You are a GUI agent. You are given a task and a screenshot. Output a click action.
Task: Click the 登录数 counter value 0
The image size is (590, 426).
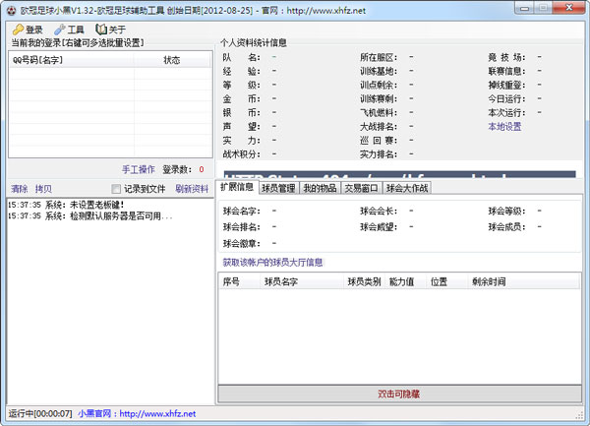point(202,170)
